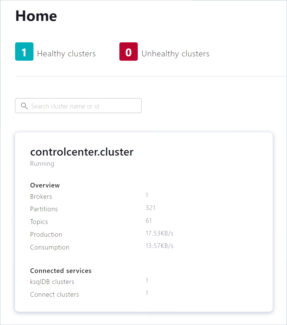View Consumption throughput details

[50, 247]
